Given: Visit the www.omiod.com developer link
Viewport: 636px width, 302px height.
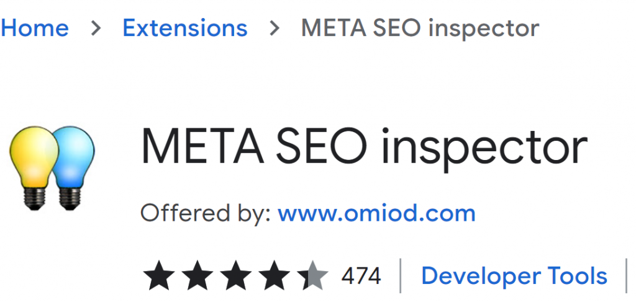Looking at the screenshot, I should coord(376,213).
